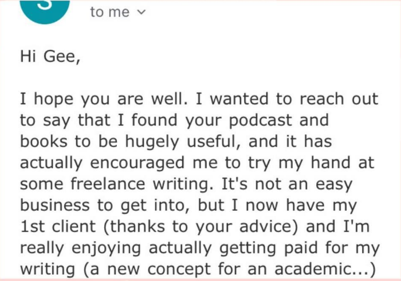Expand recipient details chevron beside "to me"

pyautogui.click(x=141, y=12)
